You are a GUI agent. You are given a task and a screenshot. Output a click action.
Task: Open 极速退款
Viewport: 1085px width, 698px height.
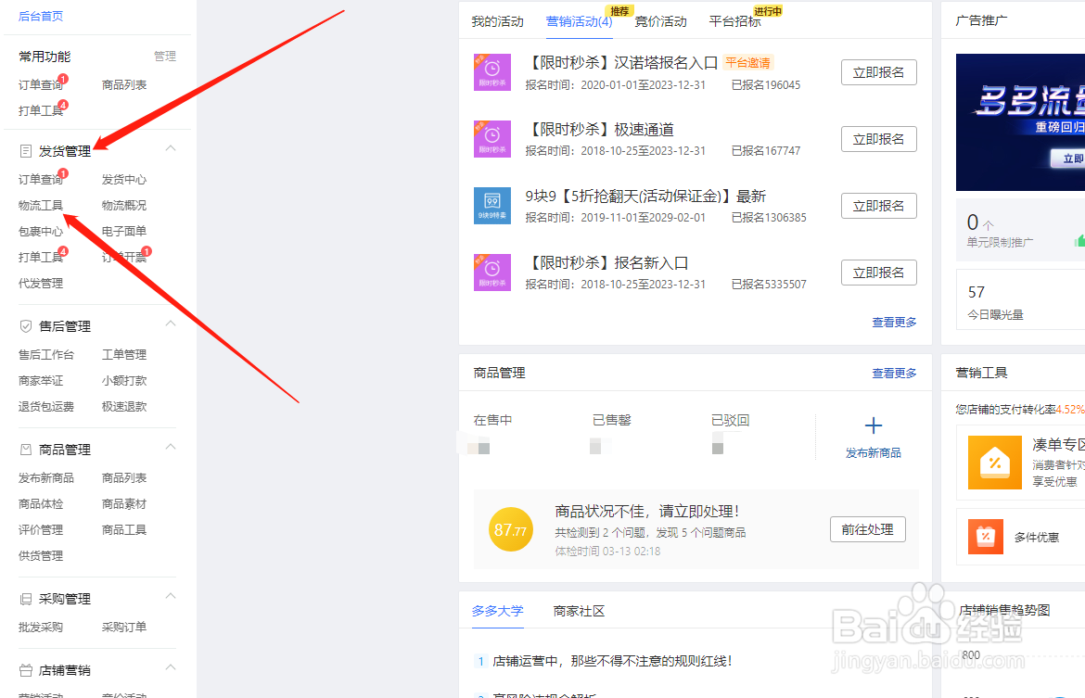[x=124, y=406]
